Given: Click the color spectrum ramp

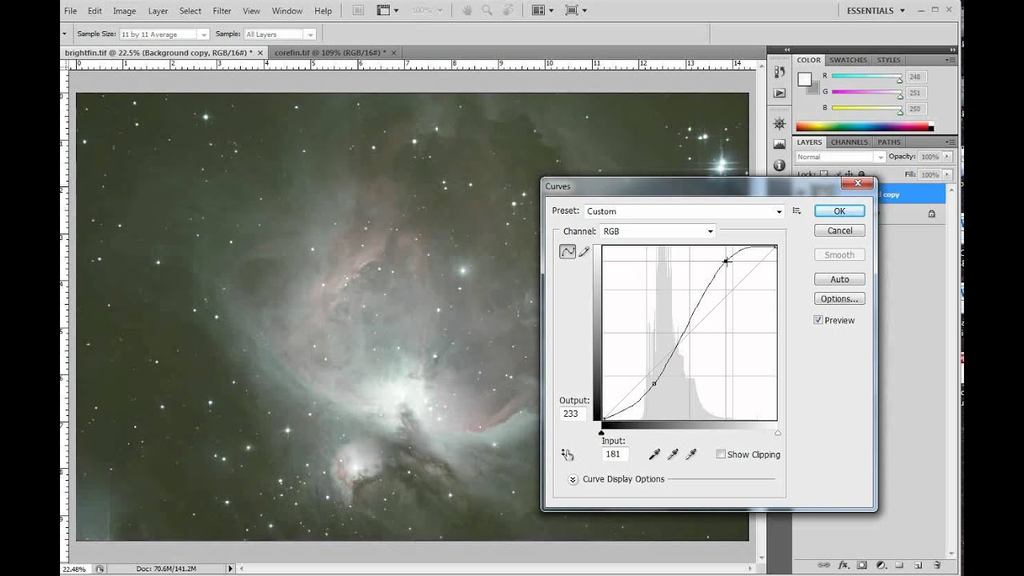Looking at the screenshot, I should click(x=863, y=126).
